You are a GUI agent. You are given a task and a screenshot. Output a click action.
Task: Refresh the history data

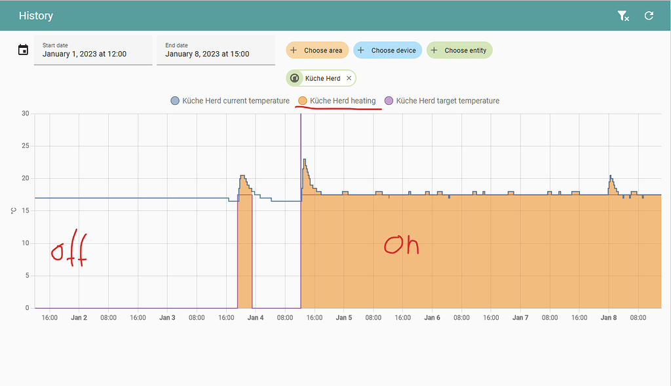click(x=649, y=16)
